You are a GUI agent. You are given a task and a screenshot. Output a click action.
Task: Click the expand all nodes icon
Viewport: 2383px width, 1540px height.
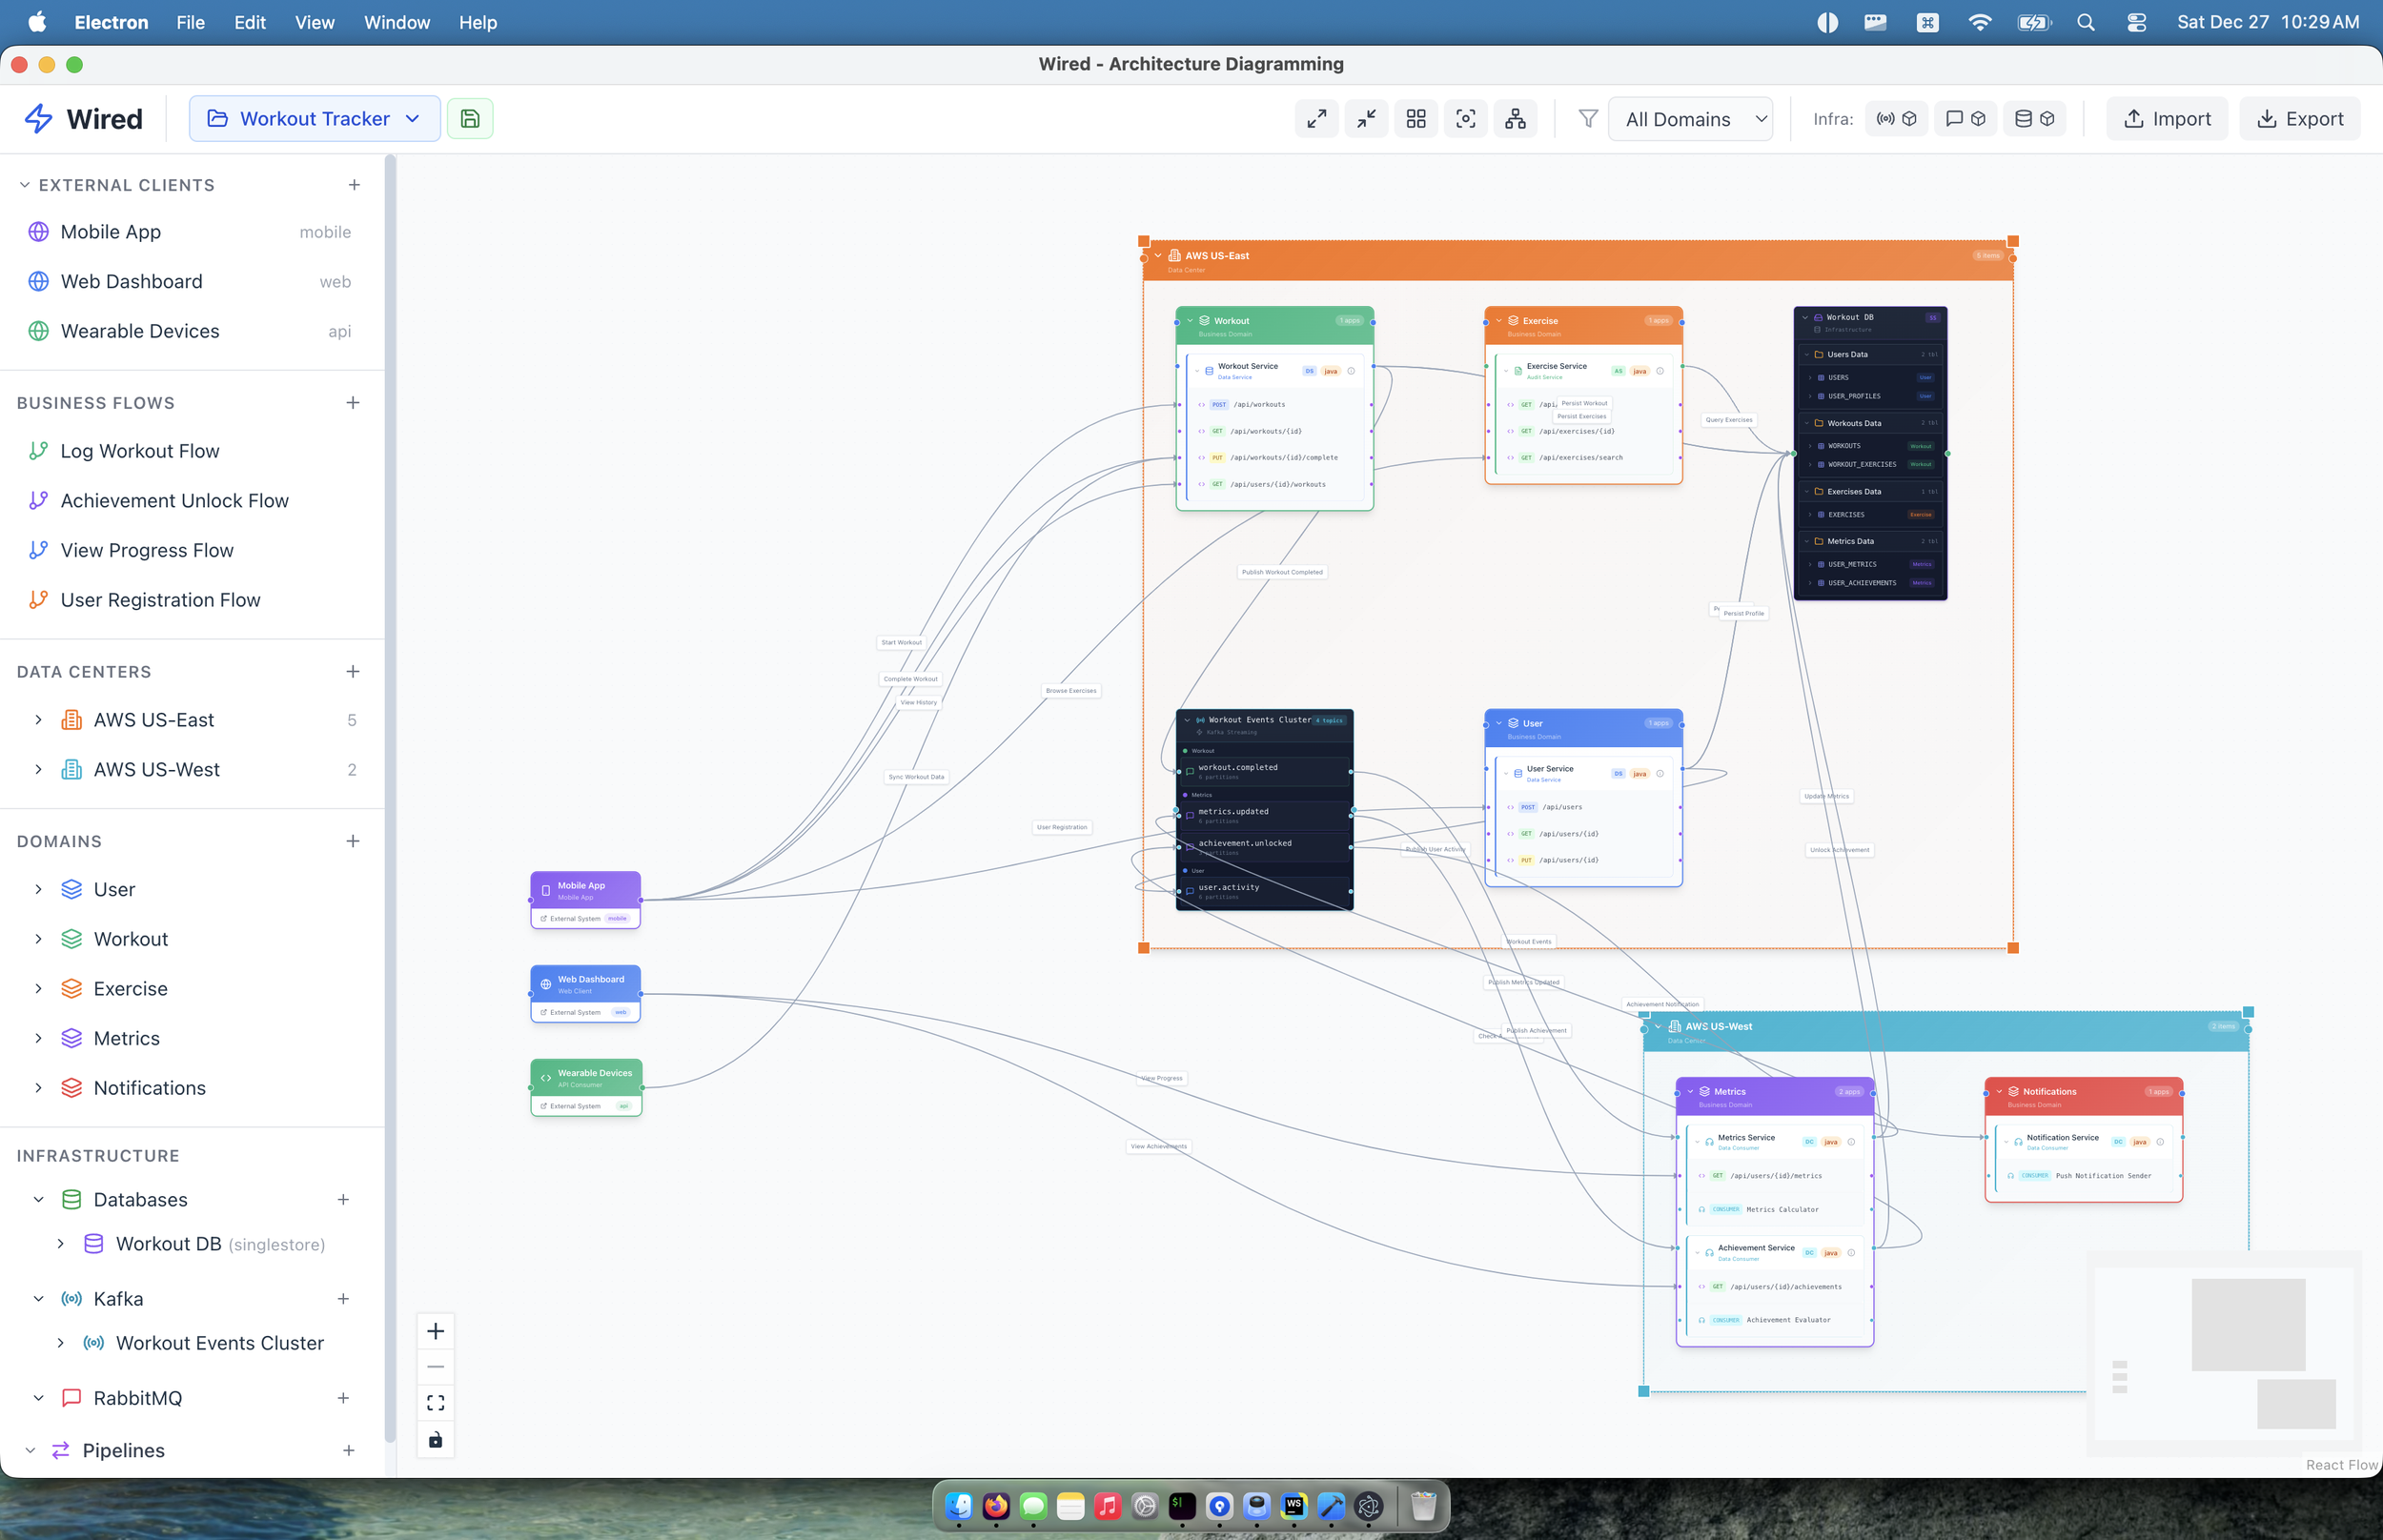tap(1316, 119)
